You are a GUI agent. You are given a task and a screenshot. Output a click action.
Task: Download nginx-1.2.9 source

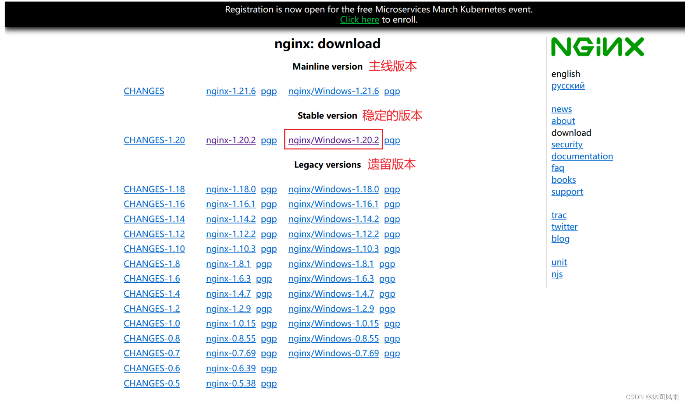click(228, 308)
